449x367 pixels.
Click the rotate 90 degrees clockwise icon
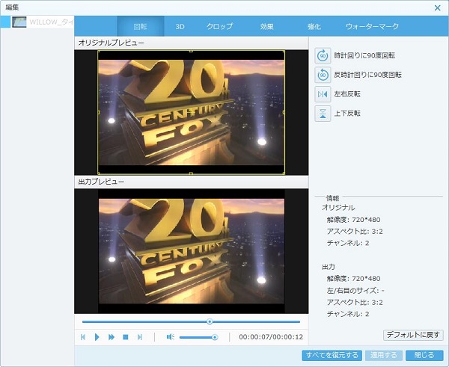click(x=323, y=55)
